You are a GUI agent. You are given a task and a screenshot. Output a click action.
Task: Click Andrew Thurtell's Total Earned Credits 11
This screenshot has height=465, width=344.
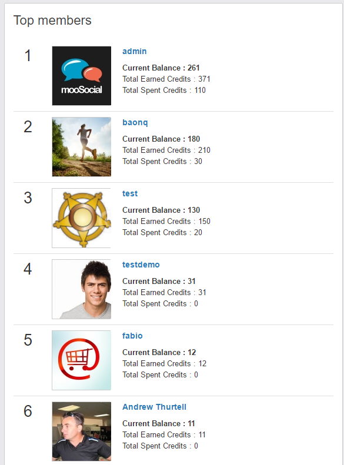pyautogui.click(x=164, y=435)
